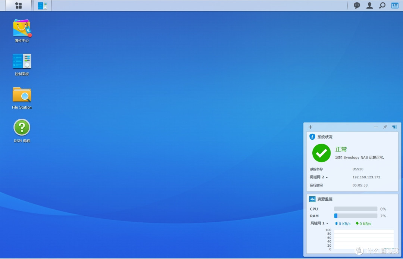The height and width of the screenshot is (259, 403).
Task: Open 控制面板 Control Panel desktop icon
Action: [x=22, y=65]
